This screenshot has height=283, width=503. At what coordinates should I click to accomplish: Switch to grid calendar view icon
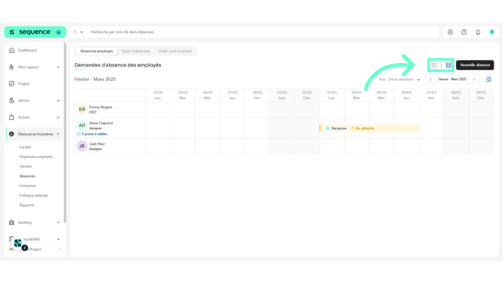coord(448,65)
